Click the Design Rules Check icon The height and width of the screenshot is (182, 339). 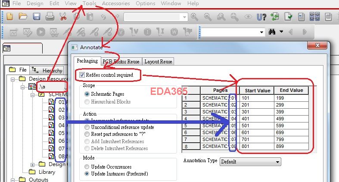pyautogui.click(x=288, y=17)
